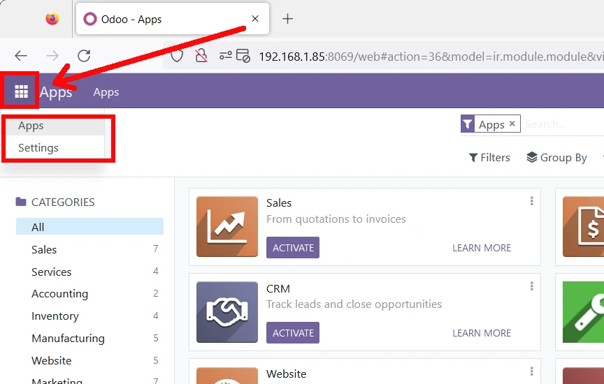The width and height of the screenshot is (604, 384).
Task: Open a new browser tab with the plus
Action: coord(287,18)
